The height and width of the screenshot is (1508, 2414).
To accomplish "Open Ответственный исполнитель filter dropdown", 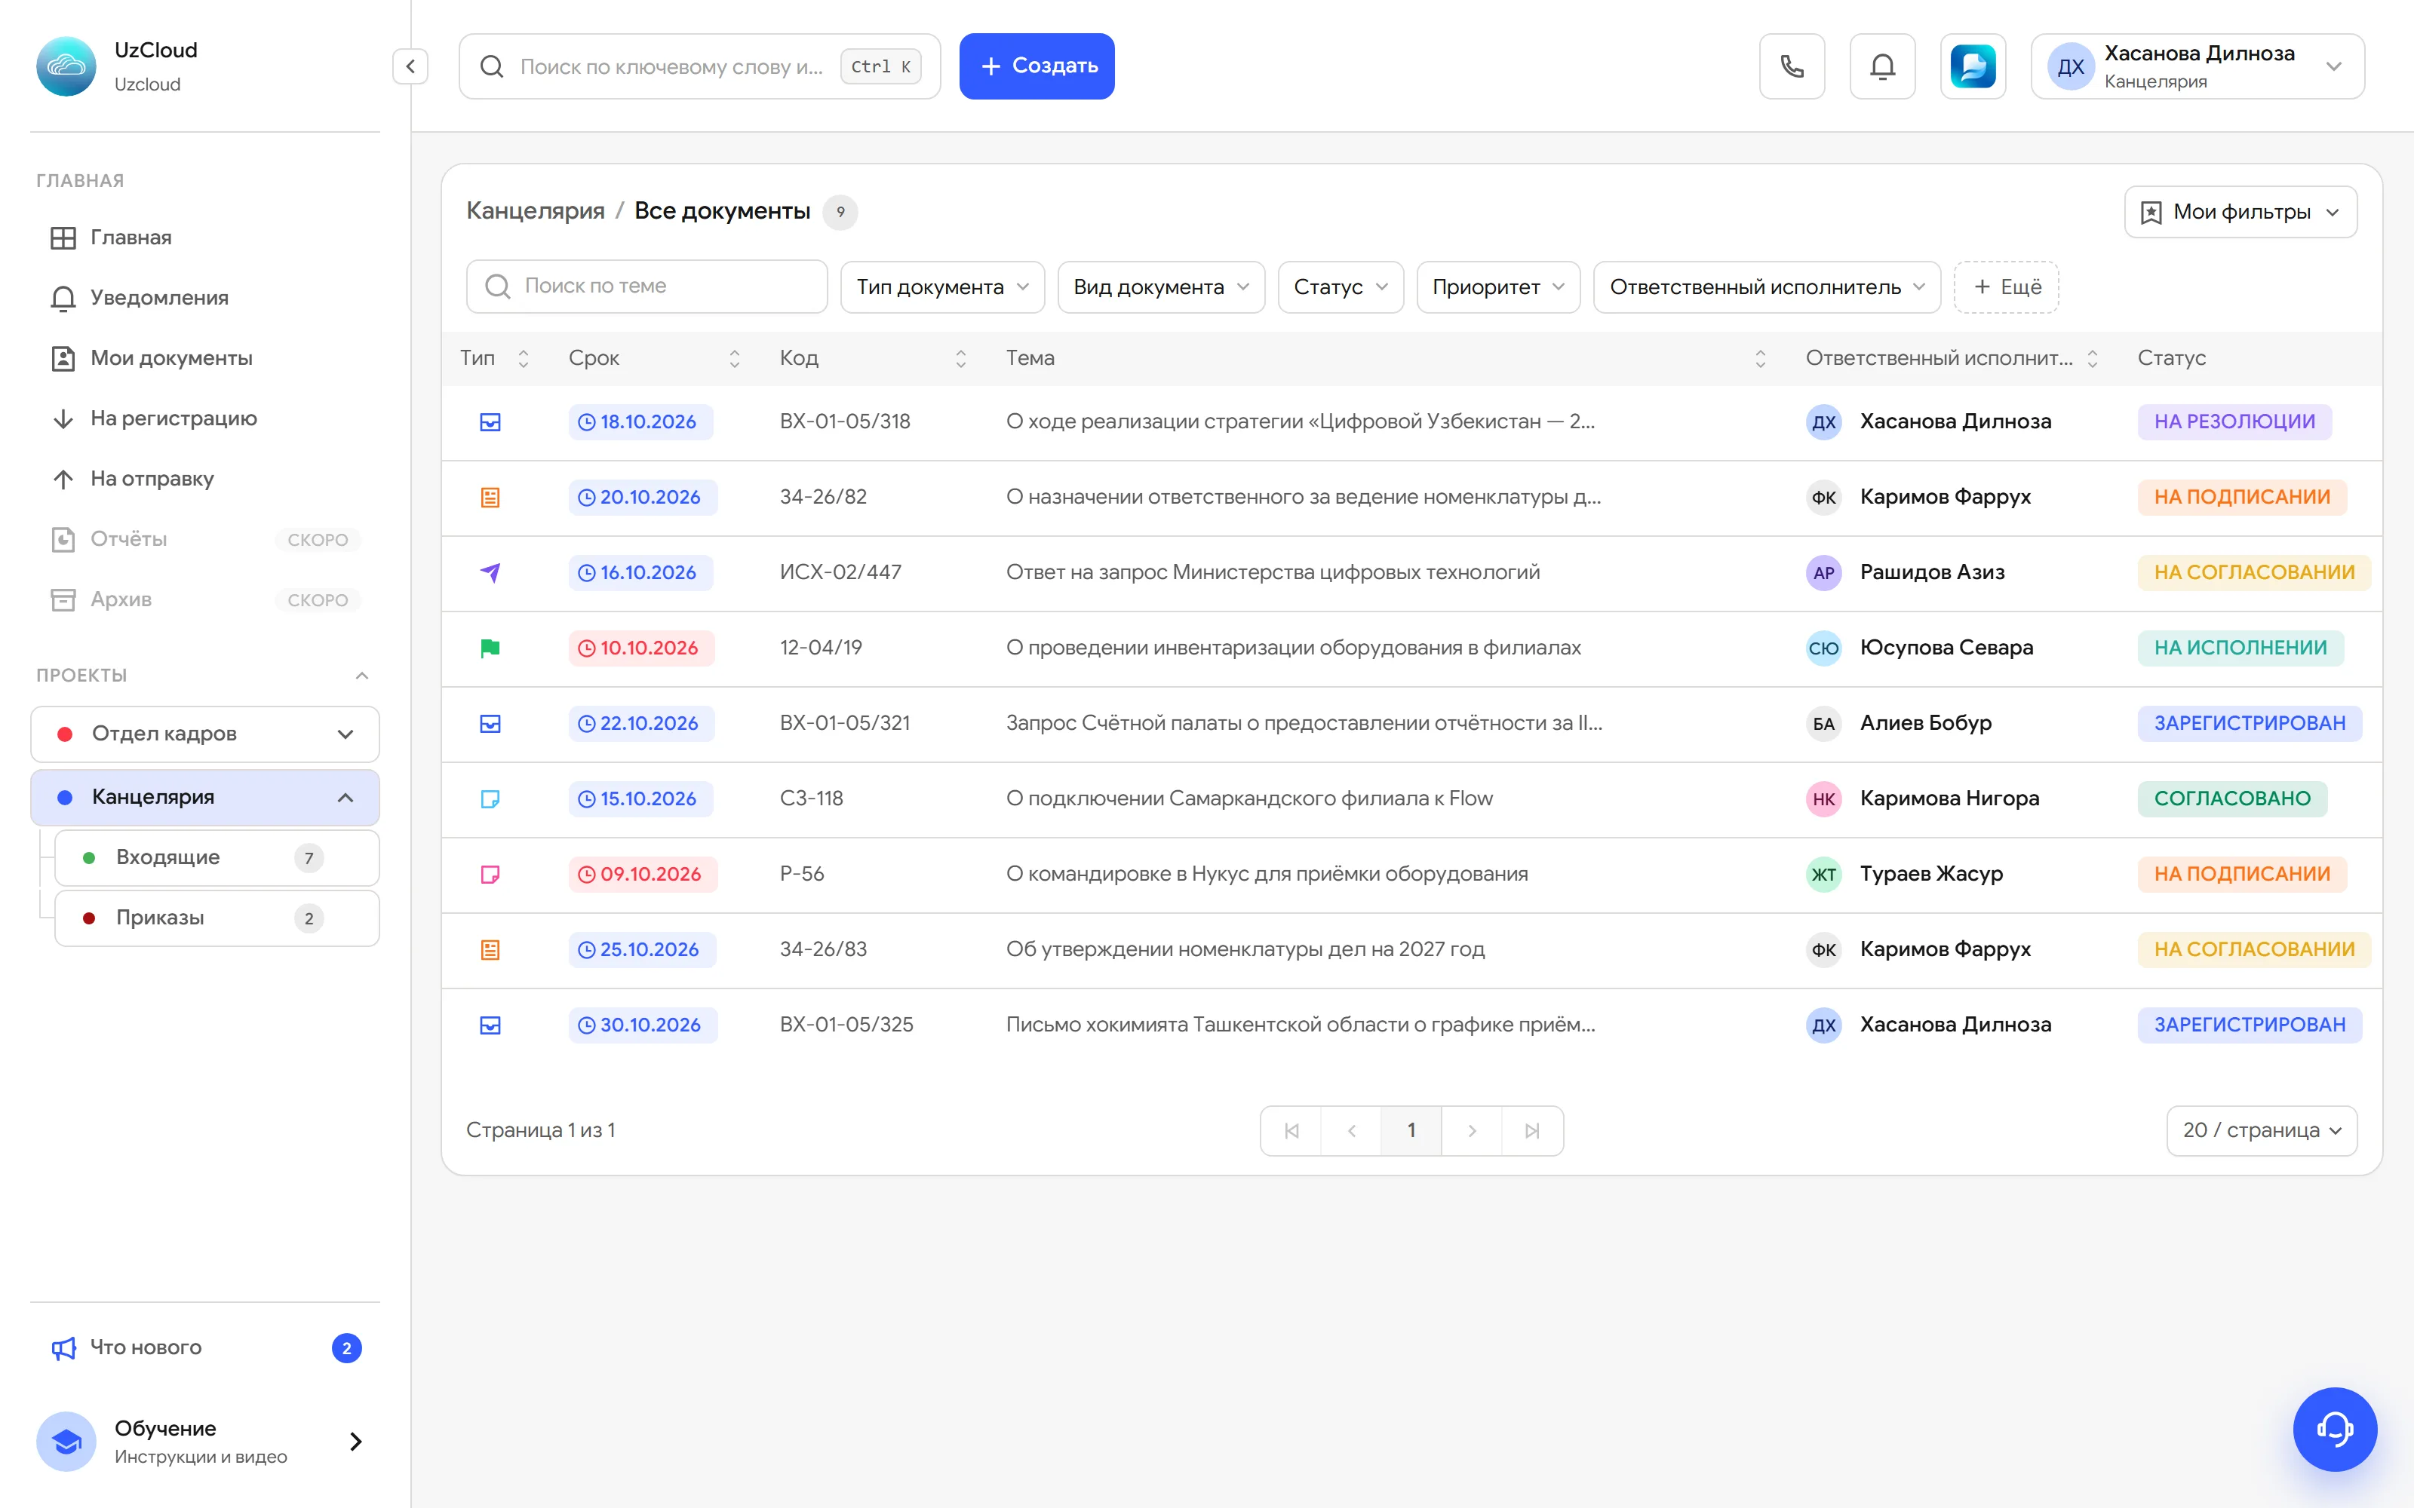I will pos(1767,287).
